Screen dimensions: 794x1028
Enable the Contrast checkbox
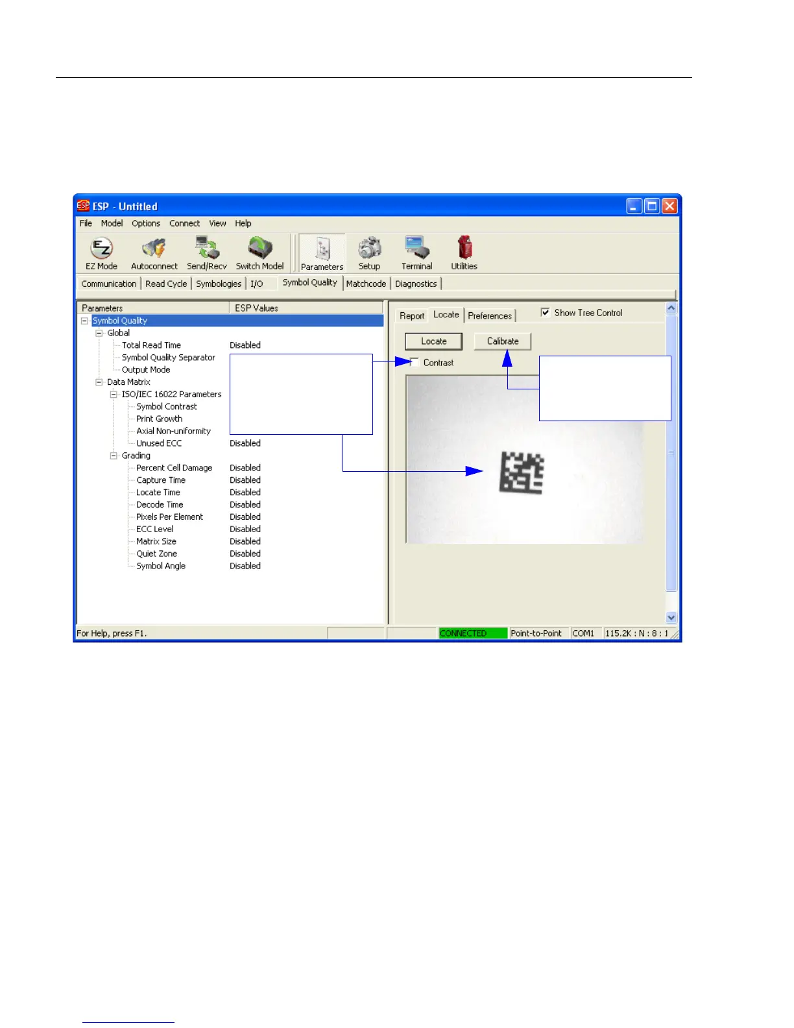[415, 362]
